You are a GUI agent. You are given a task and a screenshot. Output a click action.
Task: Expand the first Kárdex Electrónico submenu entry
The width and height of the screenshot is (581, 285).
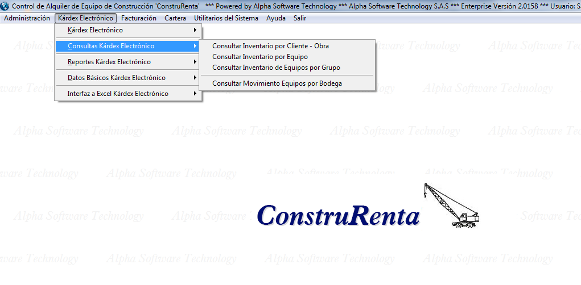(x=94, y=30)
